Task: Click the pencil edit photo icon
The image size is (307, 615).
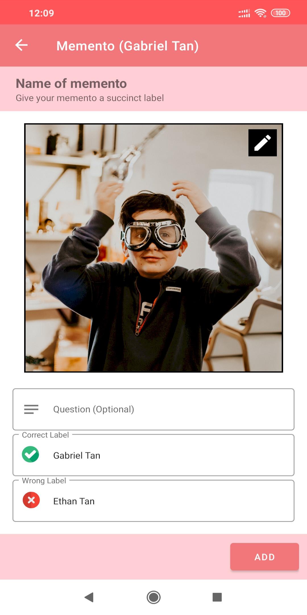Action: 262,143
